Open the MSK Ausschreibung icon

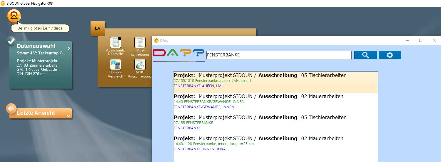pos(140,65)
